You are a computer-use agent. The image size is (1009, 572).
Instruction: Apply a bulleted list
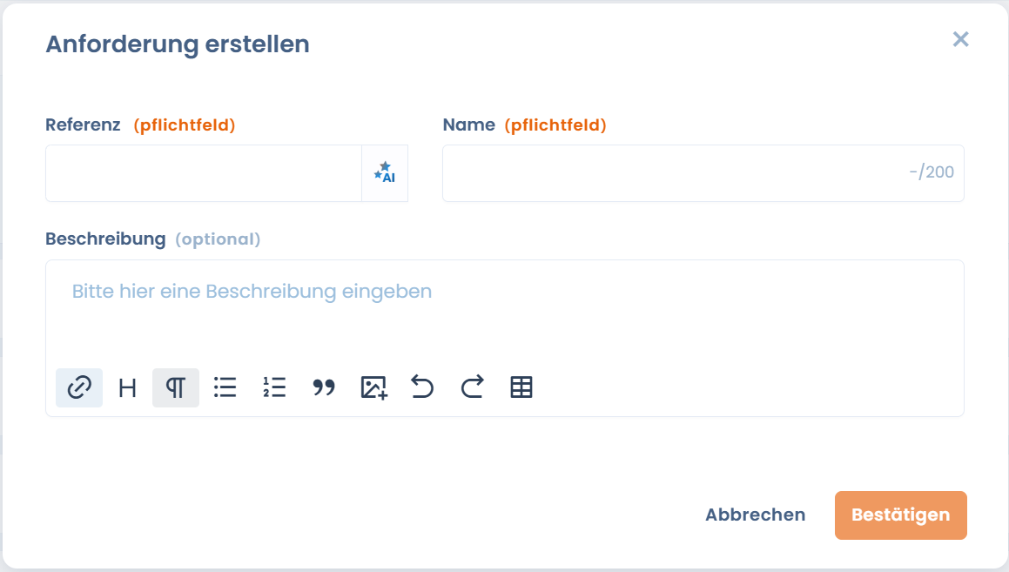point(225,387)
